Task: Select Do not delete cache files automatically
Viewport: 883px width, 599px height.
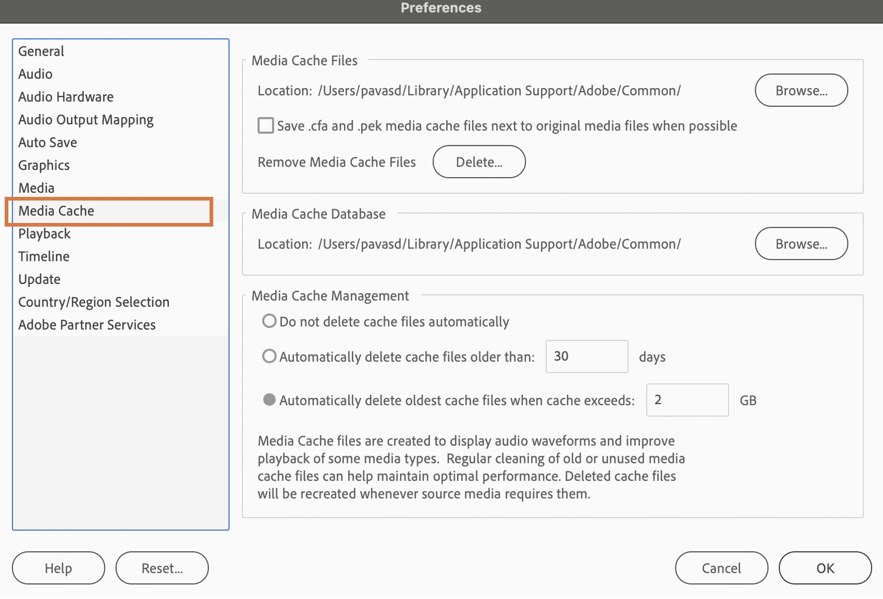Action: coord(269,321)
